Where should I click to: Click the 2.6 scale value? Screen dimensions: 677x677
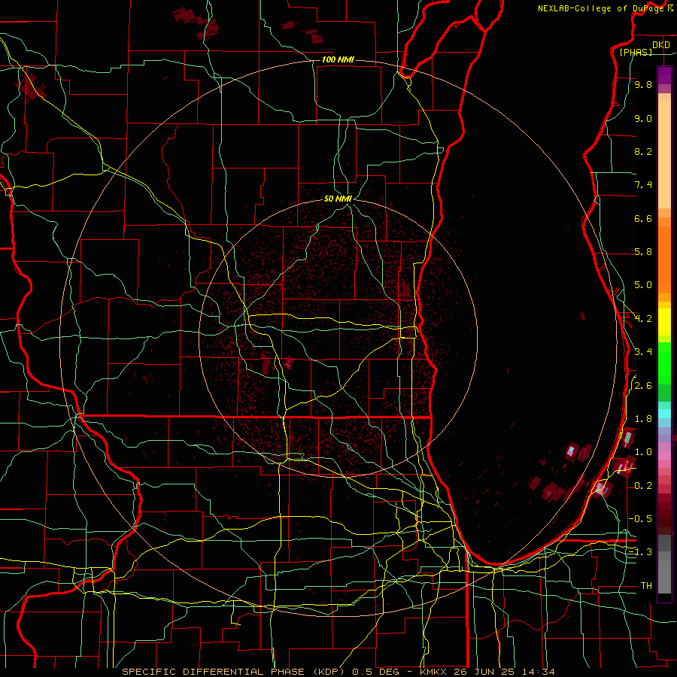(x=643, y=386)
